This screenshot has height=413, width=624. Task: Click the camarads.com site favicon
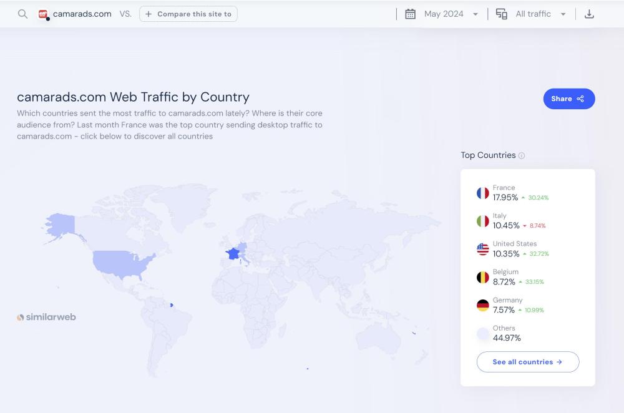[43, 14]
